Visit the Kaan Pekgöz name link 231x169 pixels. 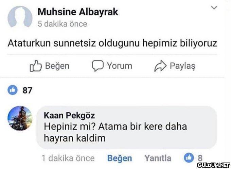[x=69, y=116]
